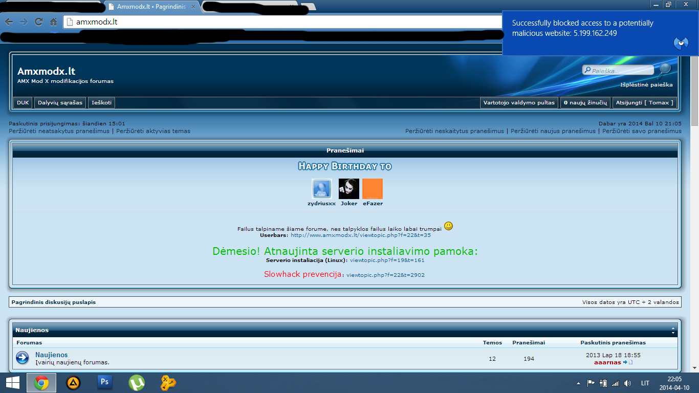Image resolution: width=699 pixels, height=393 pixels.
Task: Open the DUK menu item
Action: click(23, 103)
